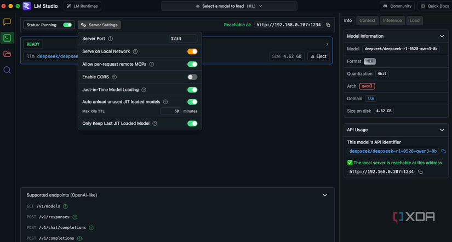Show info for POST /v1/completions endpoint
Viewport: 452px width, 242px height.
tap(79, 238)
